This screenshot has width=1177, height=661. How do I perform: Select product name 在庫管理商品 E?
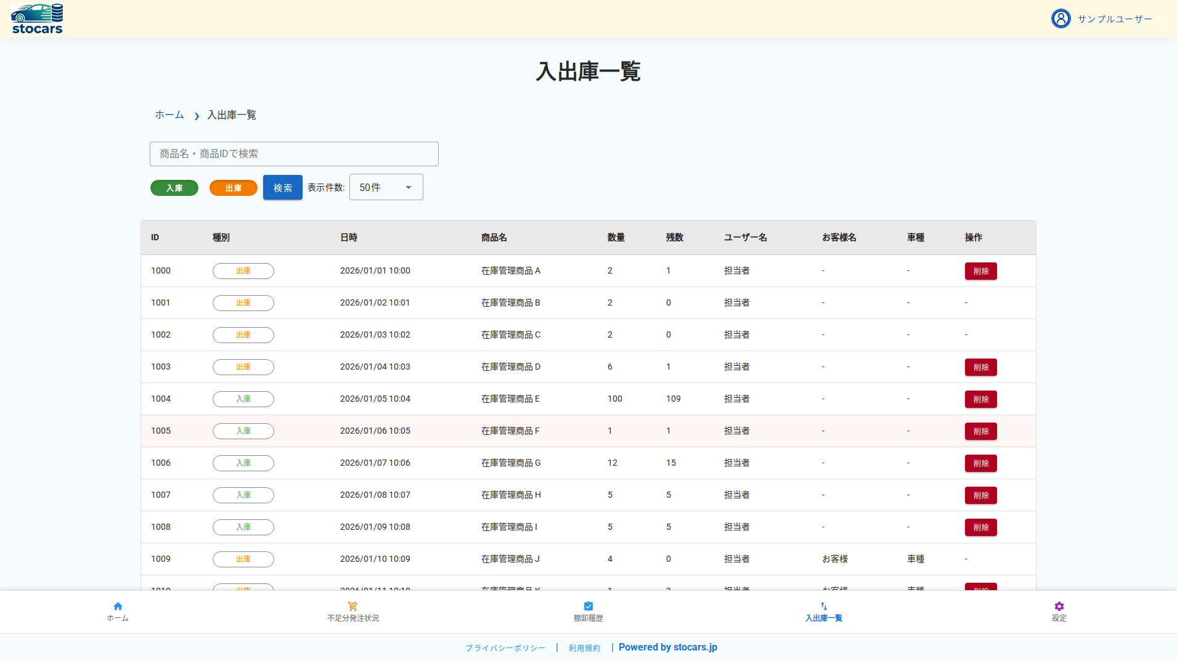511,399
